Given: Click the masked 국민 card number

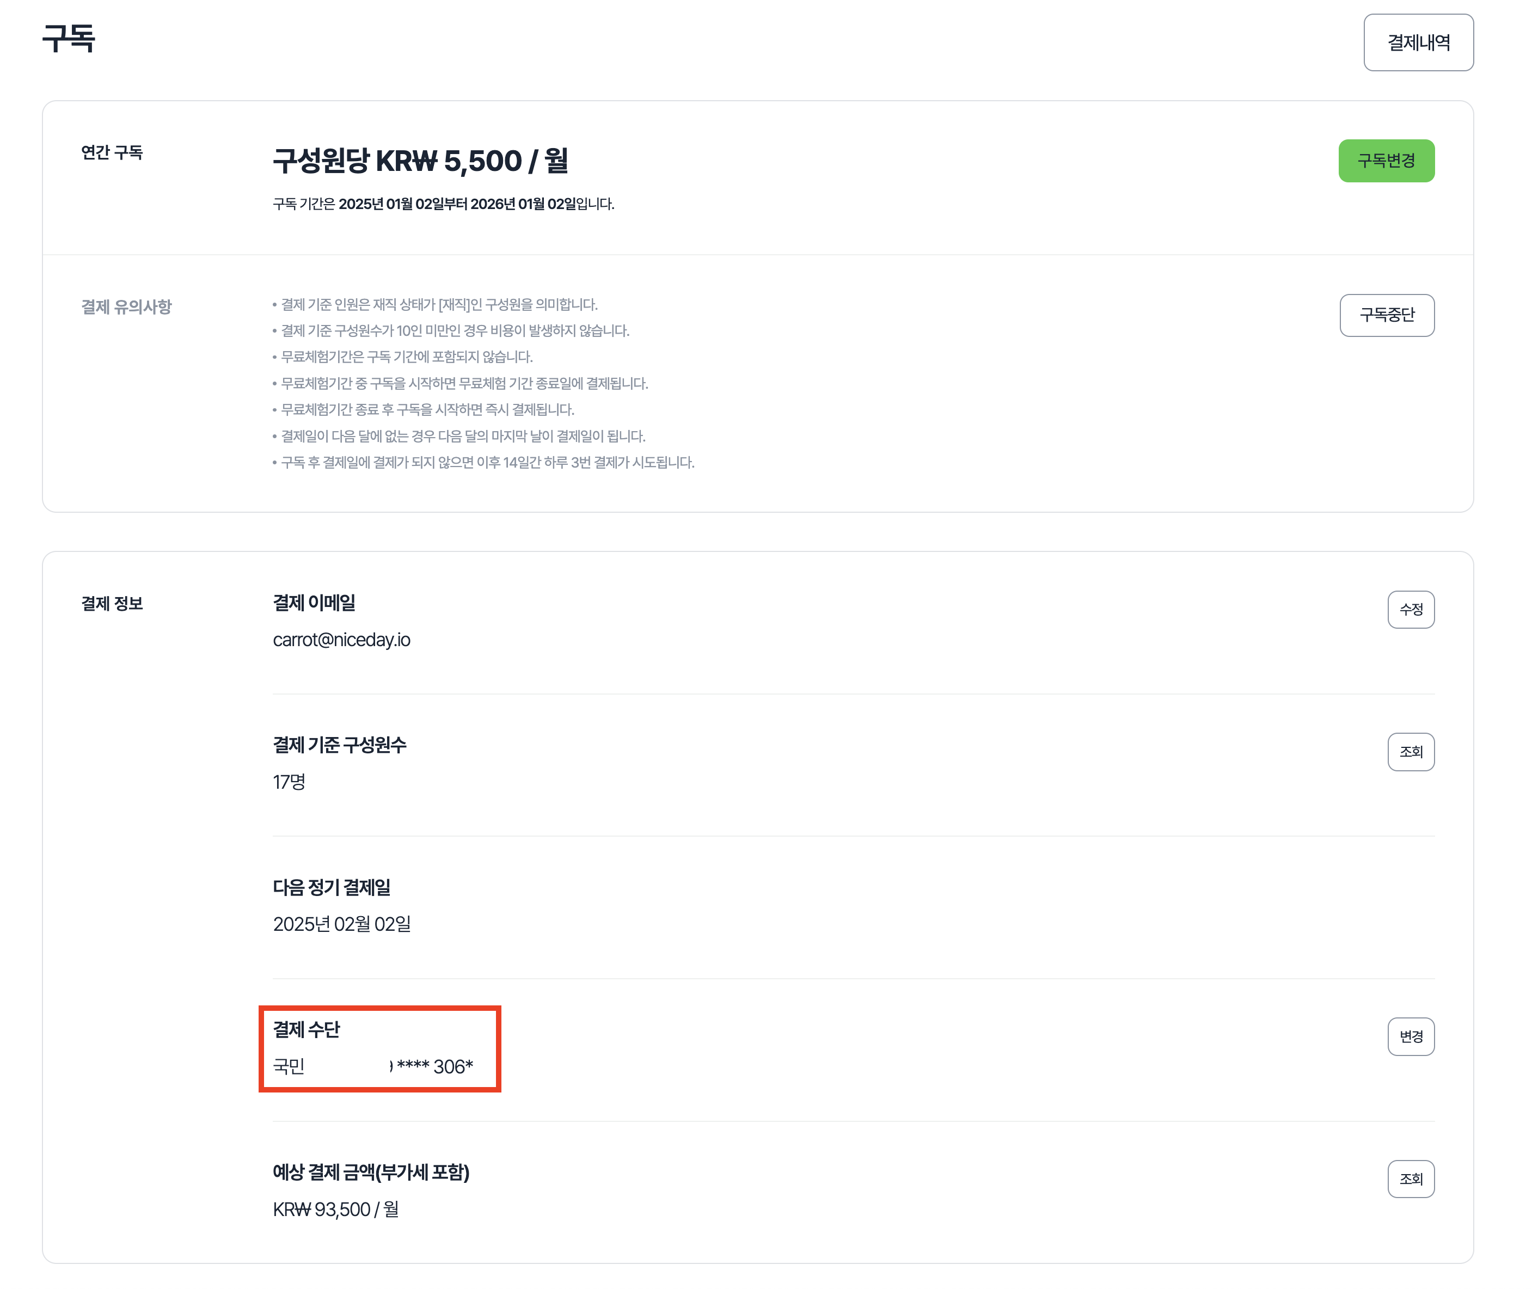Looking at the screenshot, I should [x=373, y=1067].
